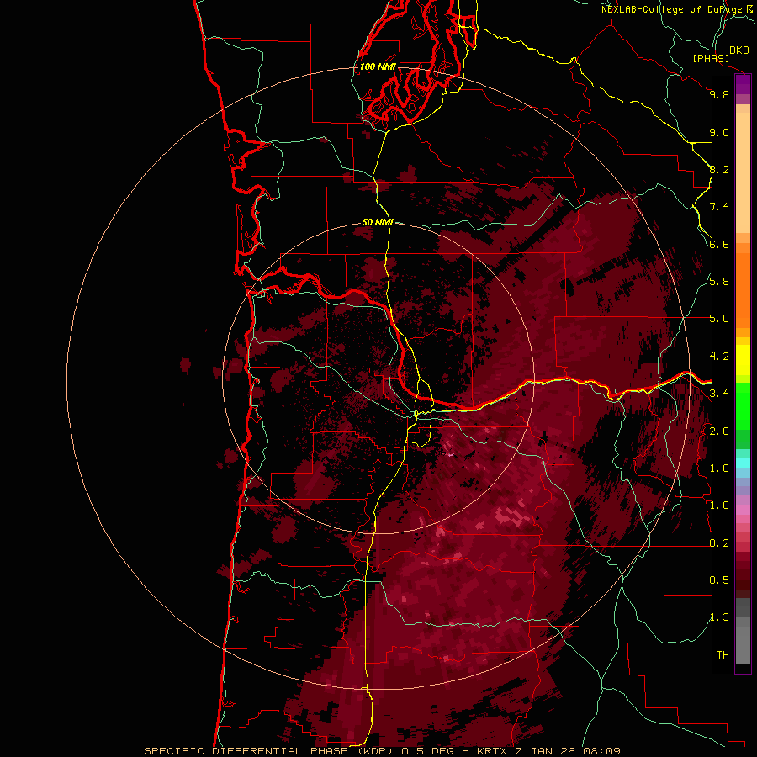Click the 9.0 value on the legend

point(719,132)
